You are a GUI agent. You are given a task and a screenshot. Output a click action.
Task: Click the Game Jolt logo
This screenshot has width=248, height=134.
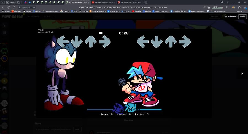click(x=12, y=16)
